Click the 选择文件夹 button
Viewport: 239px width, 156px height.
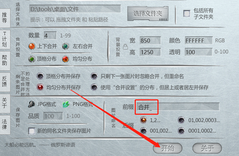(x=148, y=14)
